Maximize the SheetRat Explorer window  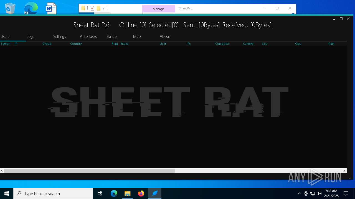[x=277, y=8]
